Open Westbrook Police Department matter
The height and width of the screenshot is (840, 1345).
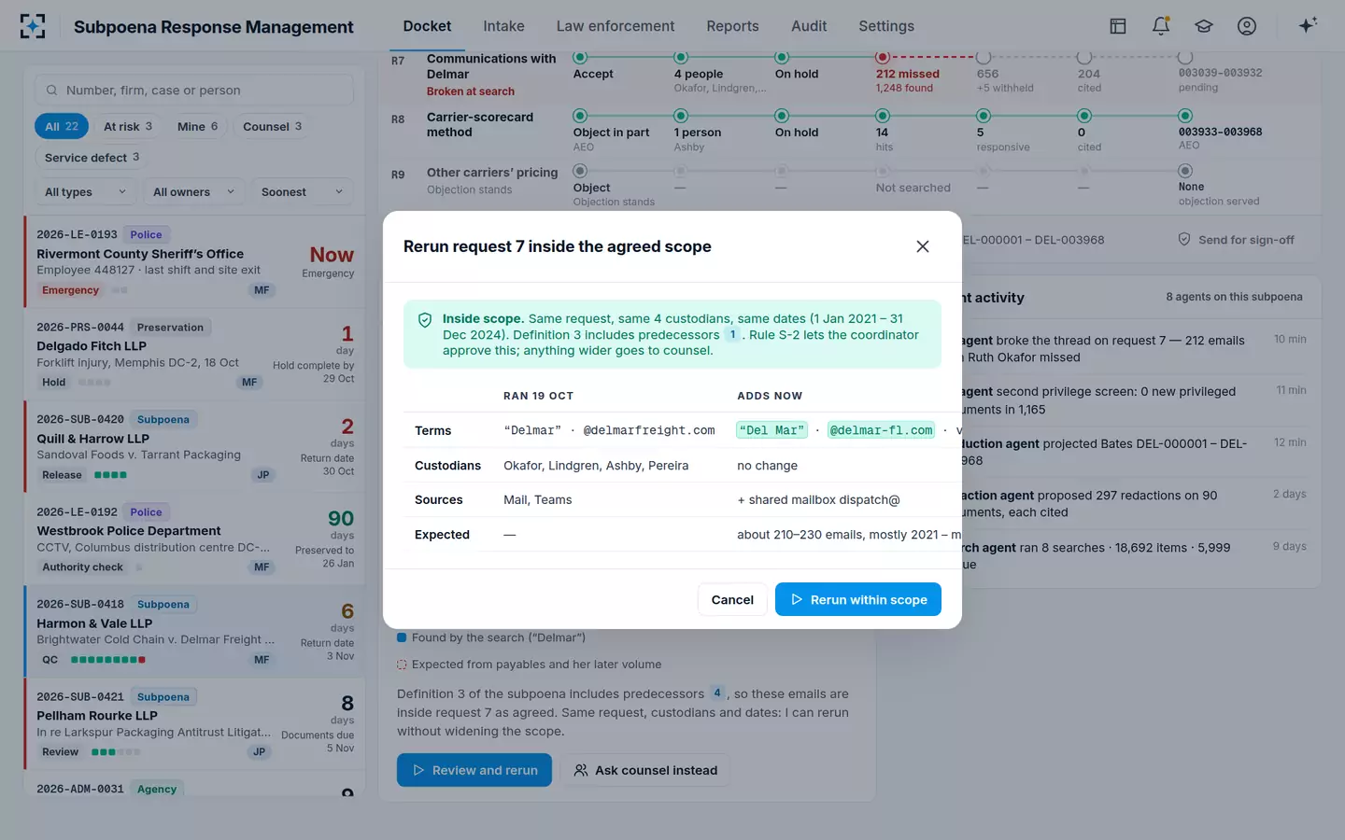coord(194,539)
